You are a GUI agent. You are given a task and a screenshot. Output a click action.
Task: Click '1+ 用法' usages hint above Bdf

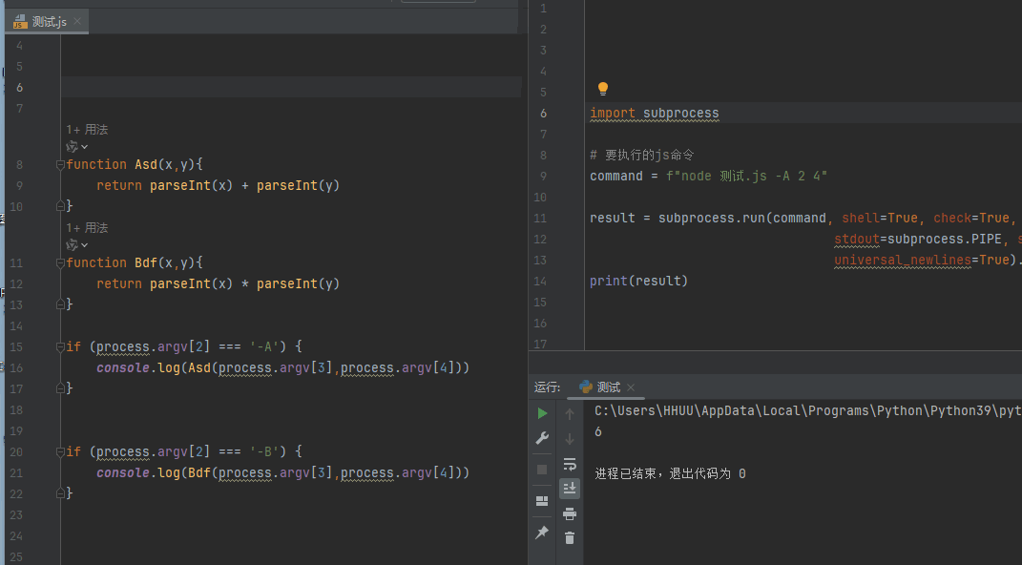coord(87,227)
